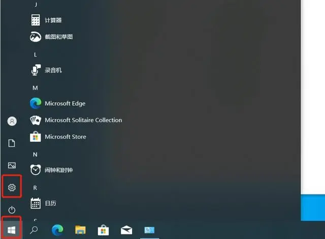Click the Settings gear in the sidebar
The image size is (325, 239).
click(12, 188)
